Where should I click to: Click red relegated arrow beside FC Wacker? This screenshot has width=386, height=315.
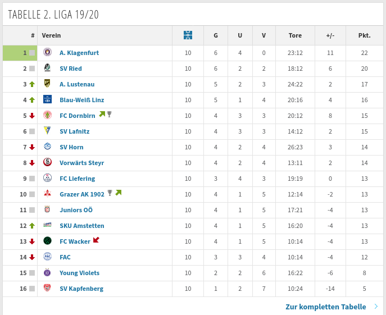pos(96,240)
